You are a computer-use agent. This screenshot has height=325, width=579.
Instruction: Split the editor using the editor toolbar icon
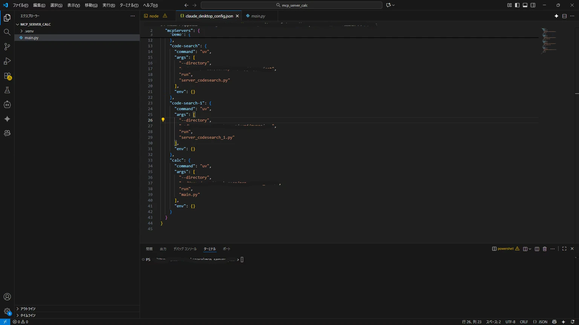click(564, 16)
